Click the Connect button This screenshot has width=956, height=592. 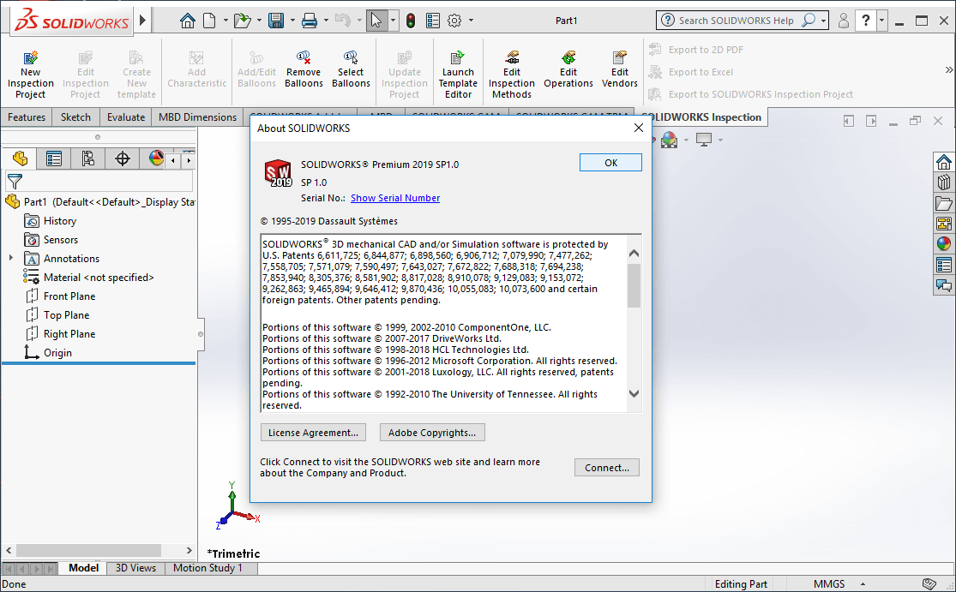coord(607,468)
